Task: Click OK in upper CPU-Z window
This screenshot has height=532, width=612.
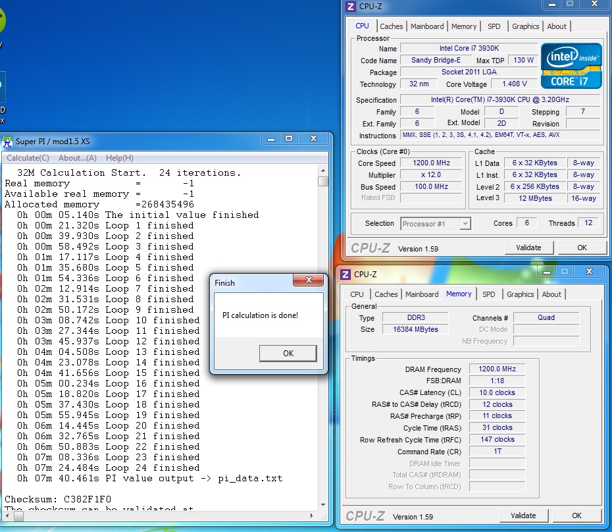Action: coord(582,248)
